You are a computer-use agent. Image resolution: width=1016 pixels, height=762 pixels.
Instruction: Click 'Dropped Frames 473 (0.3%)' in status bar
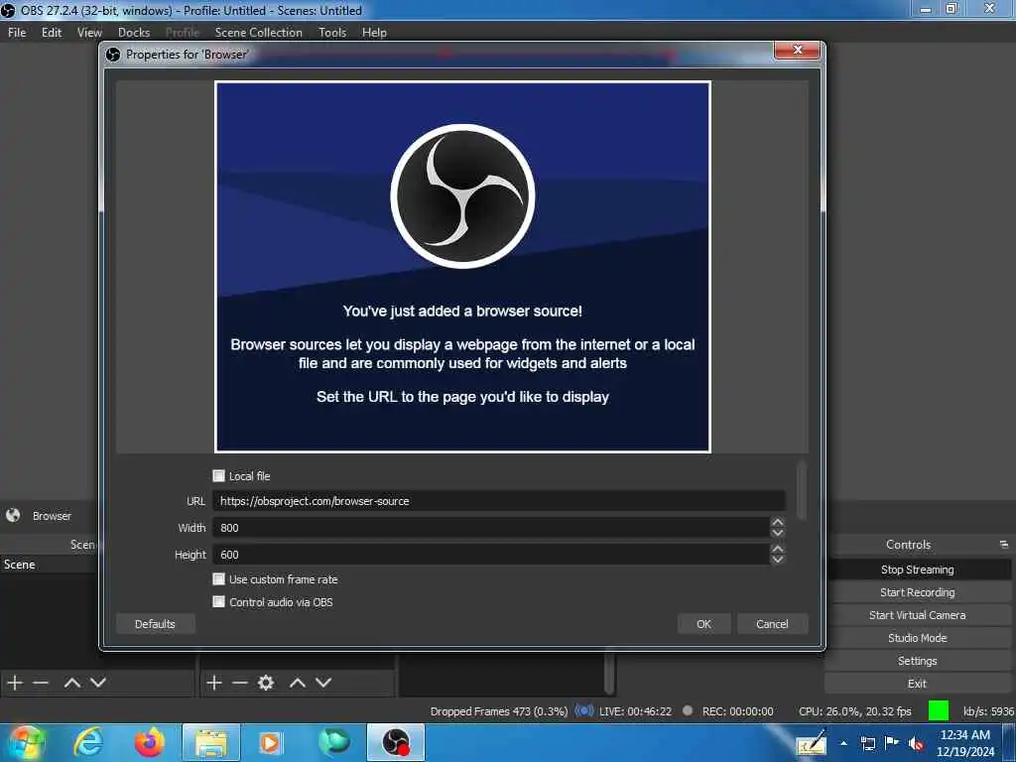[x=499, y=710]
